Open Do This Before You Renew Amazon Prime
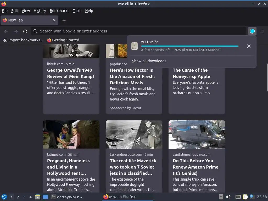This screenshot has height=201, width=268. tap(195, 167)
